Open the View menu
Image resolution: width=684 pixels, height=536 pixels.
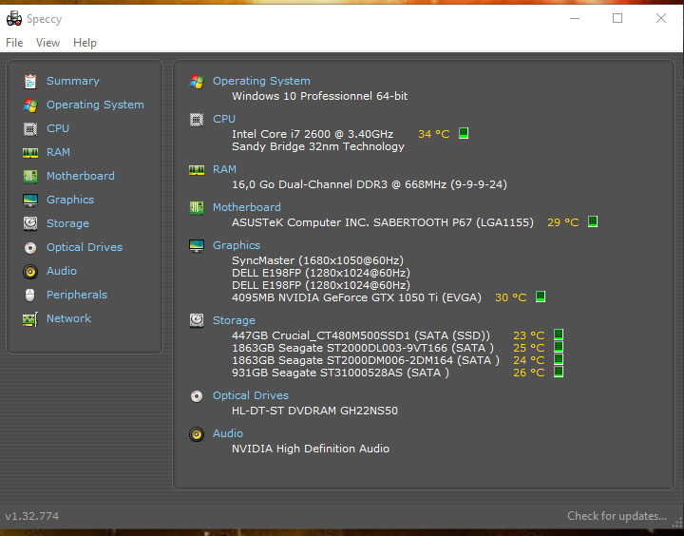tap(47, 43)
